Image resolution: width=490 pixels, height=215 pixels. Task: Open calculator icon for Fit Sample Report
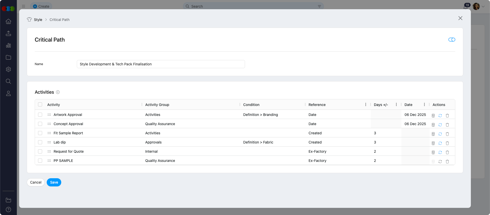433,134
